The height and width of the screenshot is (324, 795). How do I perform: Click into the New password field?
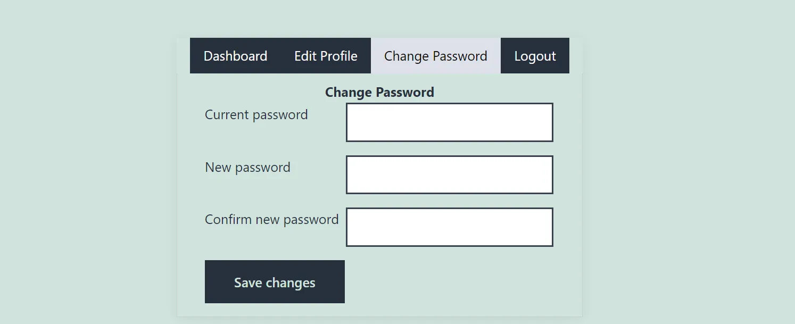(x=449, y=175)
